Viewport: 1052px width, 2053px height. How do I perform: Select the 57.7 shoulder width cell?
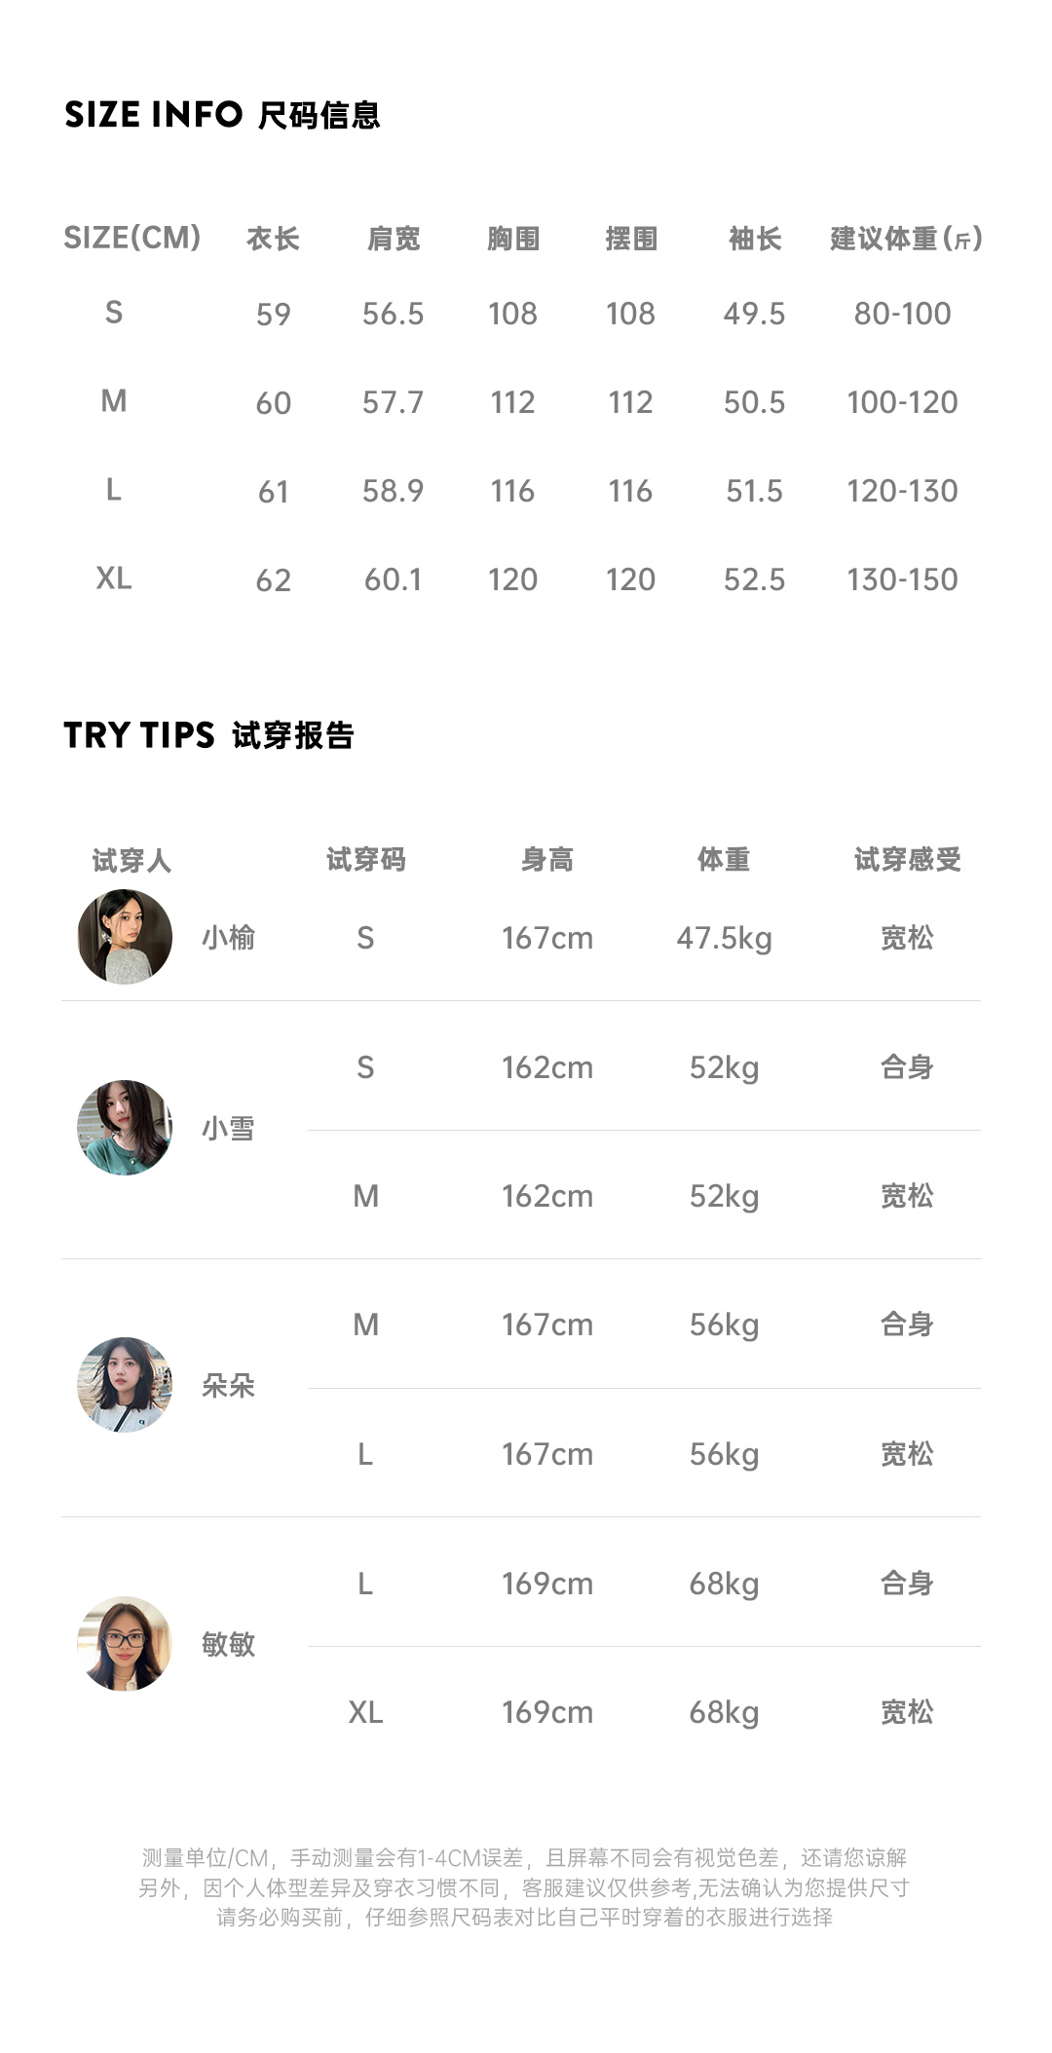tap(393, 402)
